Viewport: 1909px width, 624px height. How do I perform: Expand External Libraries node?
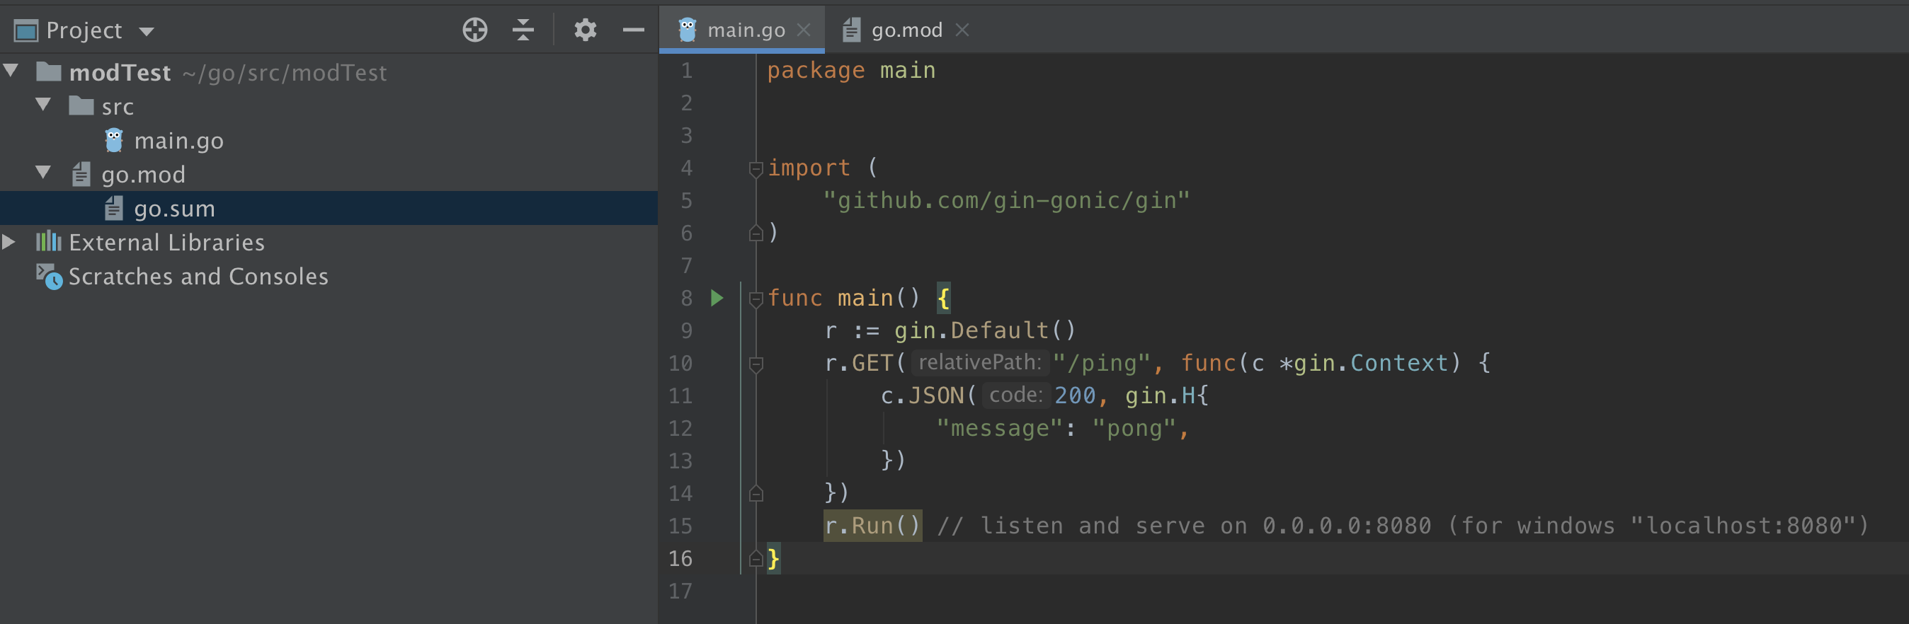(10, 241)
